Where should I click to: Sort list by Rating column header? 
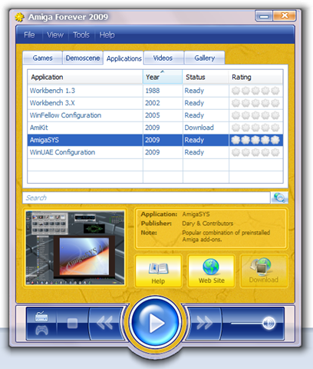pos(255,77)
